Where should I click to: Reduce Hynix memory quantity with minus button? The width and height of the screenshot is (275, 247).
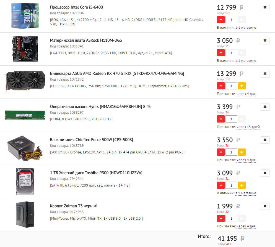(x=221, y=119)
